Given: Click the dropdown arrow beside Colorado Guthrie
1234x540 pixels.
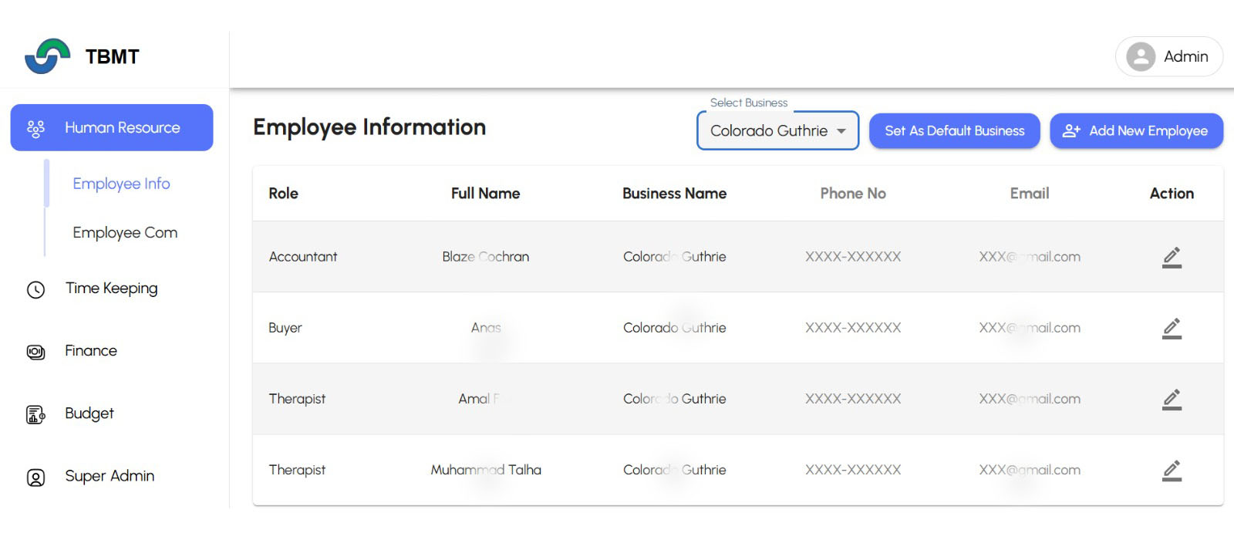Looking at the screenshot, I should click(x=841, y=131).
